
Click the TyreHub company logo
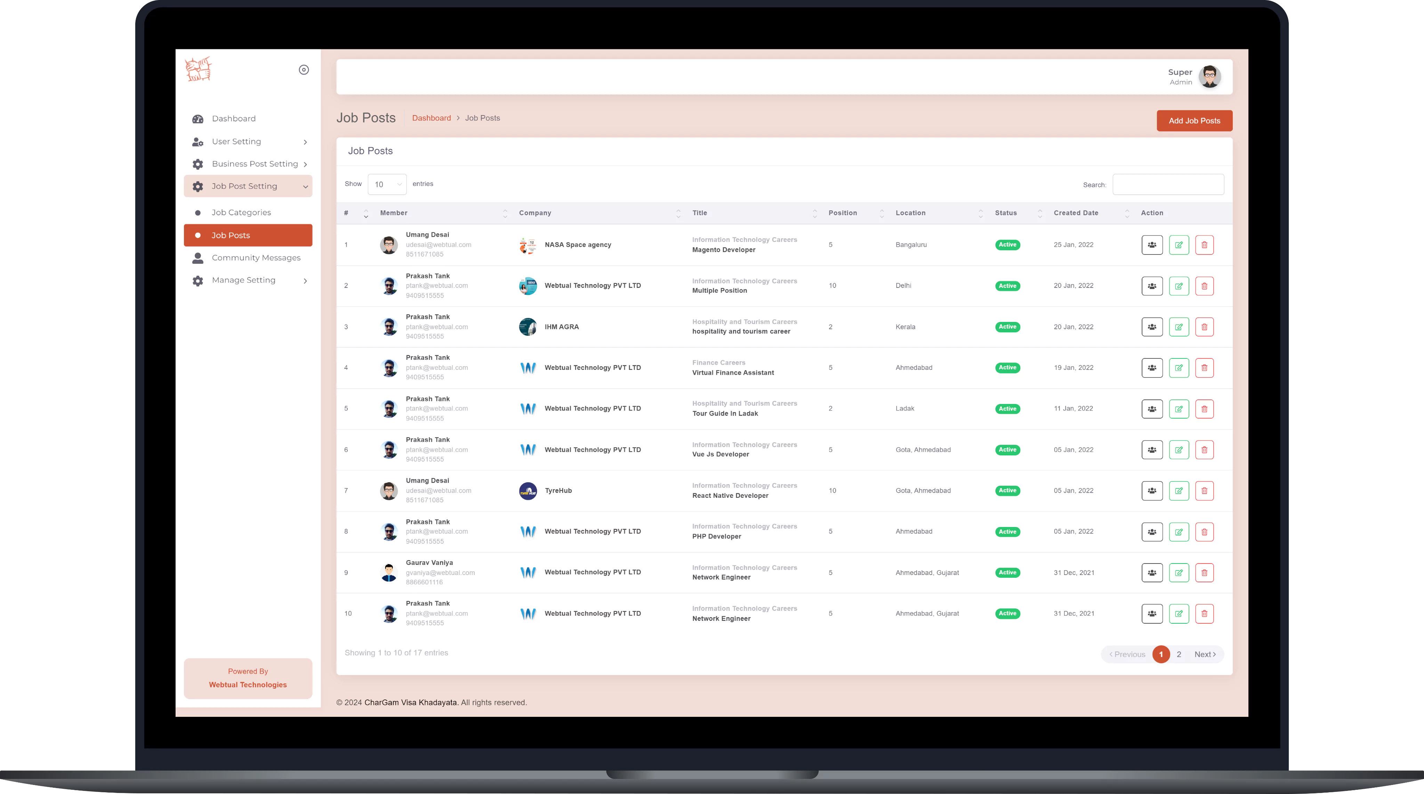527,491
